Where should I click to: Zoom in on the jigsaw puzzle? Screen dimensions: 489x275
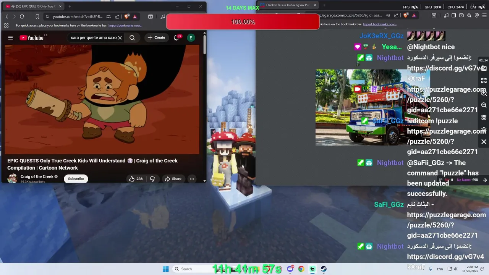(x=484, y=93)
